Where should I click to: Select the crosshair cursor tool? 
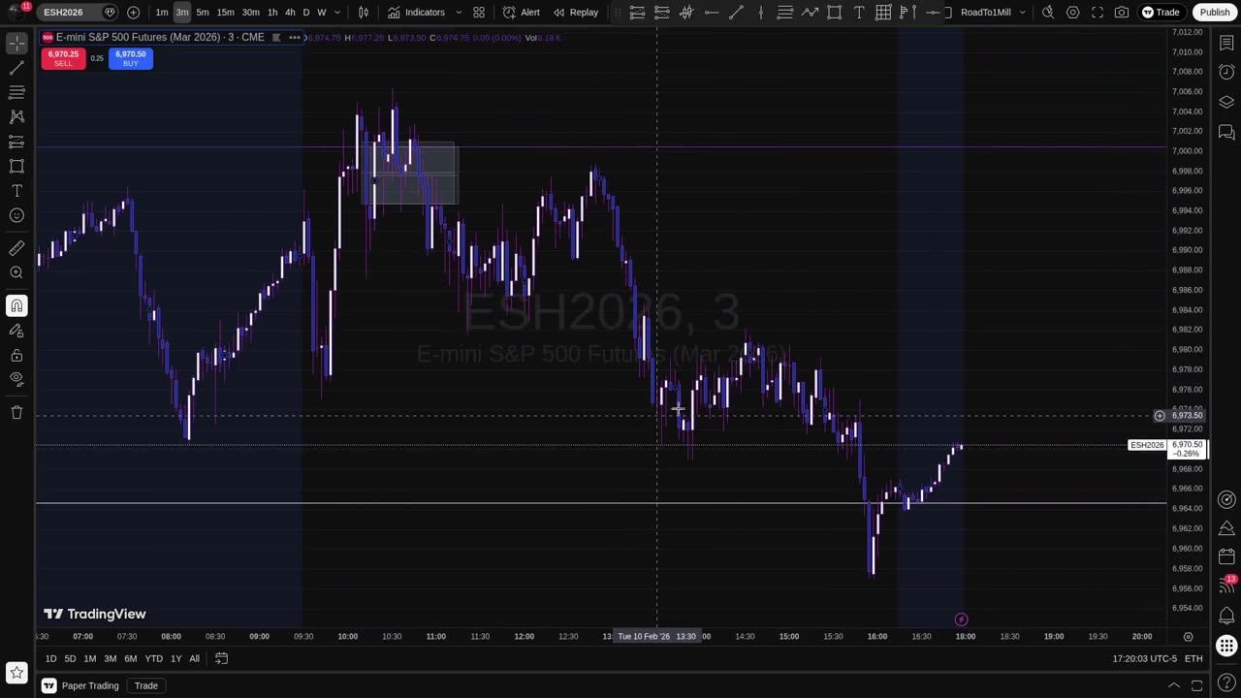coord(16,43)
